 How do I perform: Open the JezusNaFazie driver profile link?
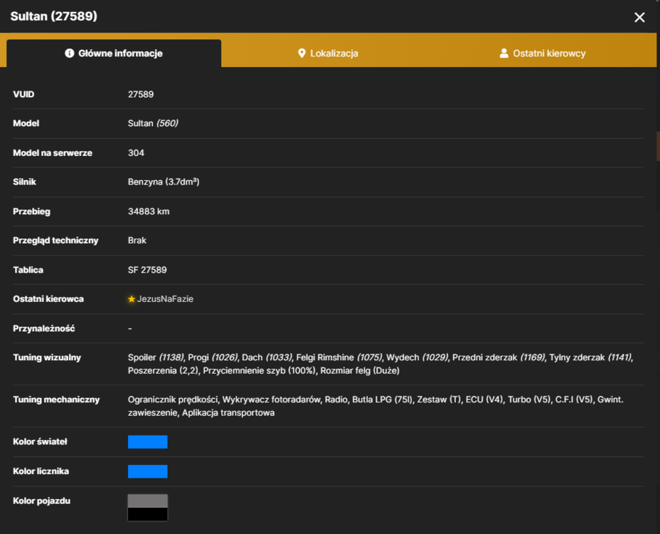[x=165, y=299]
